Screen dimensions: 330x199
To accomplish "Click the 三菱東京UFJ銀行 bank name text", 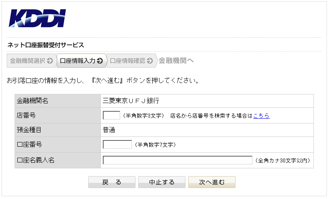I will [131, 101].
